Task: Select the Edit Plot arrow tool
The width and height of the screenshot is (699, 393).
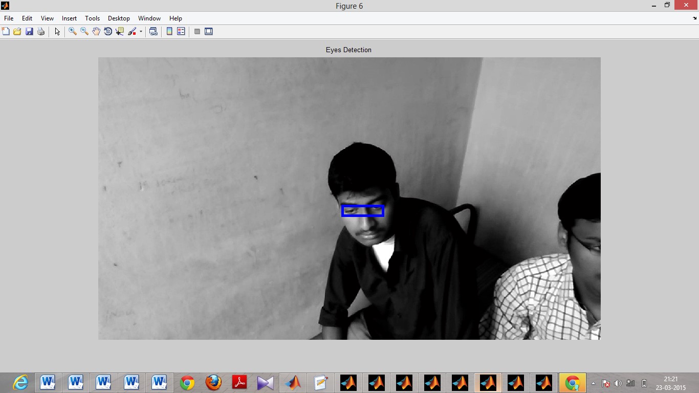Action: [x=57, y=32]
